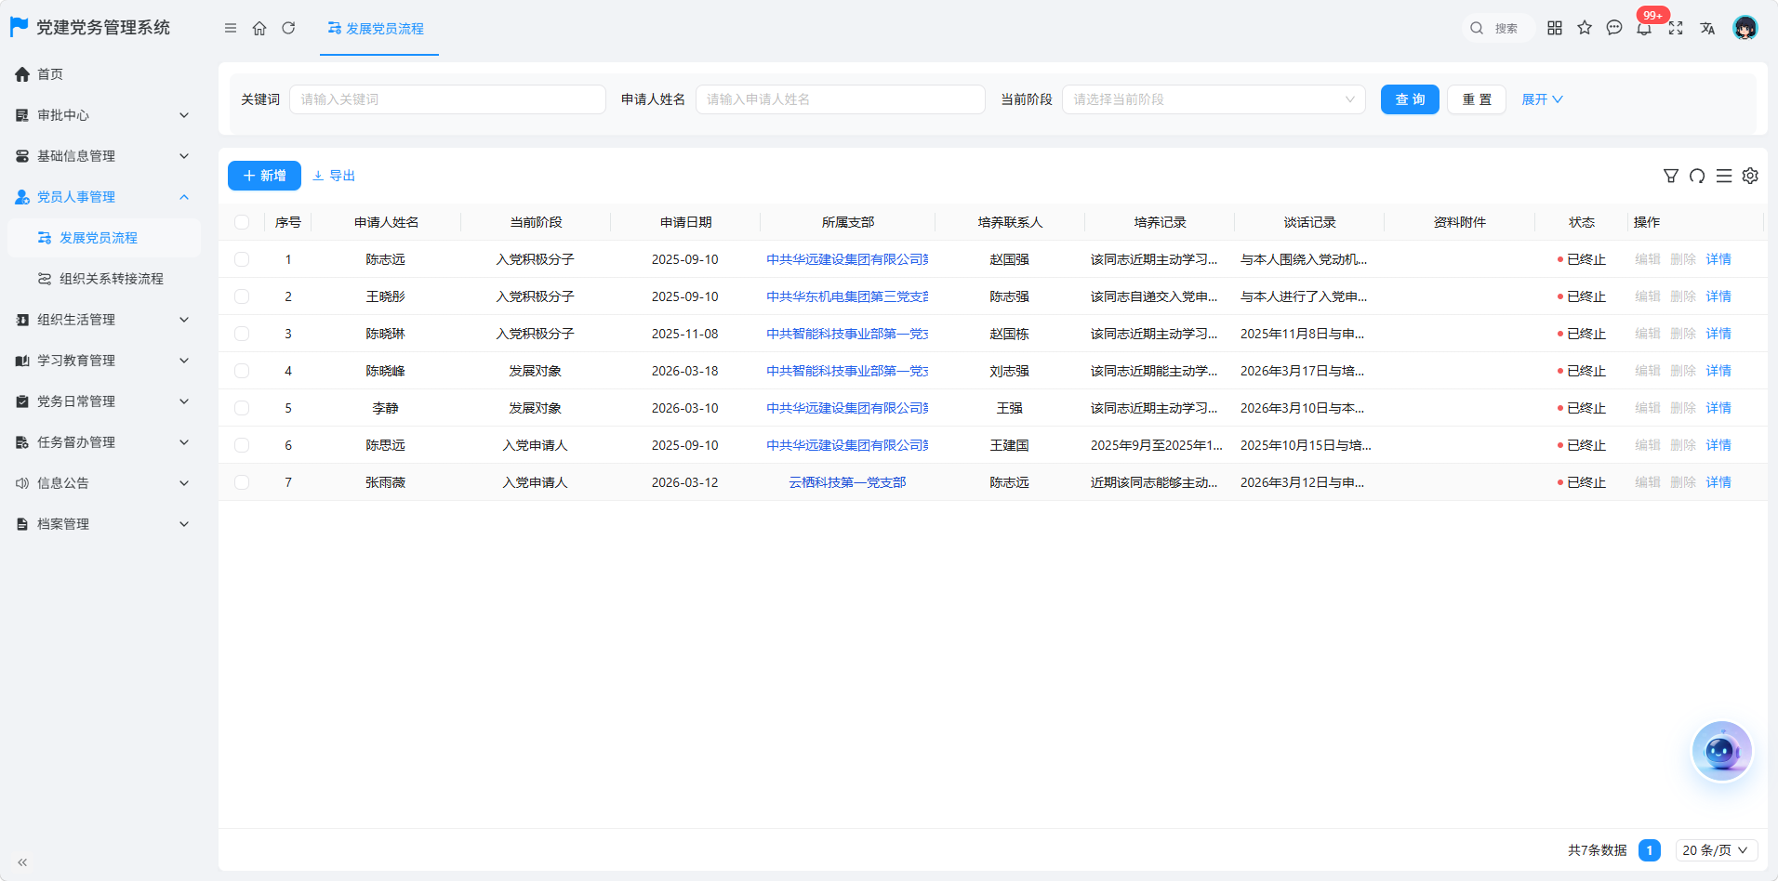Click the refresh page icon in header

[x=288, y=28]
